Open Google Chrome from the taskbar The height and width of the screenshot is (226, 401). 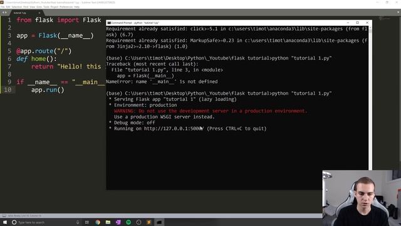98,222
